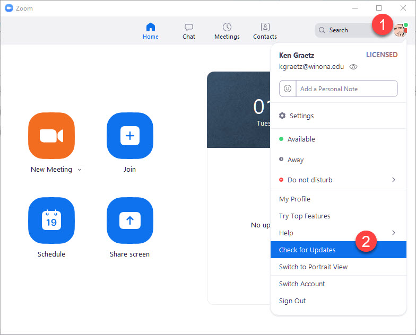Open the Chat tab icon
416x335 pixels.
189,27
